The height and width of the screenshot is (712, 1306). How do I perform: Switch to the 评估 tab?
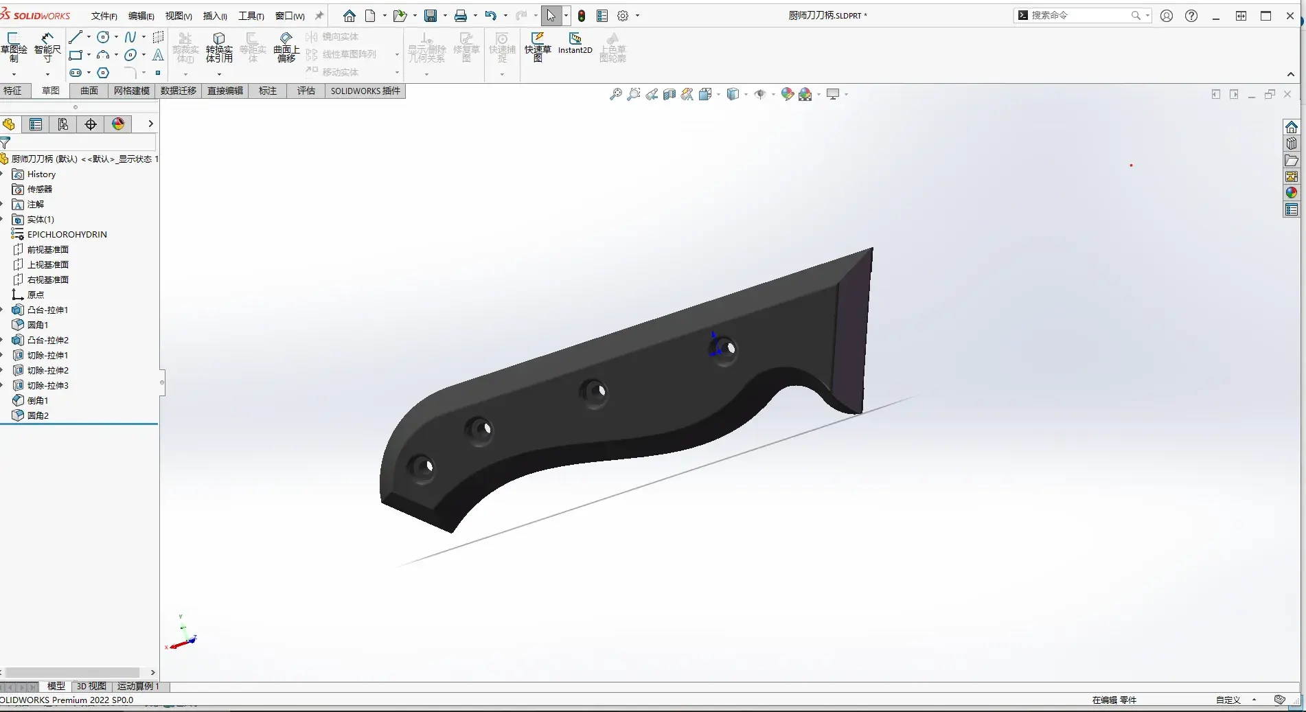pos(306,91)
